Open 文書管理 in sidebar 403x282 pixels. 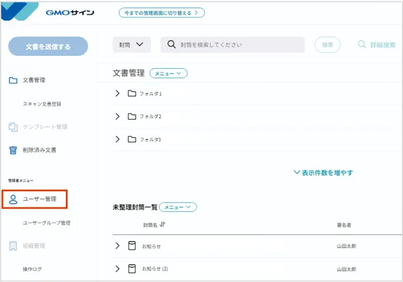point(34,80)
